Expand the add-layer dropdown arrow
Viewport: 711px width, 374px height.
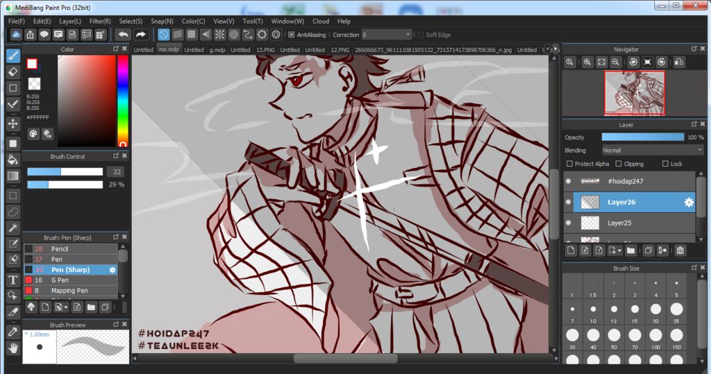[619, 250]
